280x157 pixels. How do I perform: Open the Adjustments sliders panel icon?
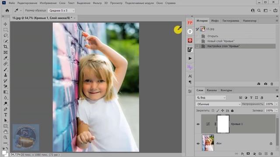point(190,91)
